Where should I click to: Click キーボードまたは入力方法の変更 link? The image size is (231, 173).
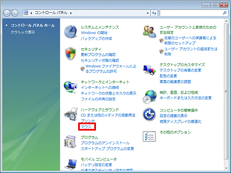[x=186, y=98]
